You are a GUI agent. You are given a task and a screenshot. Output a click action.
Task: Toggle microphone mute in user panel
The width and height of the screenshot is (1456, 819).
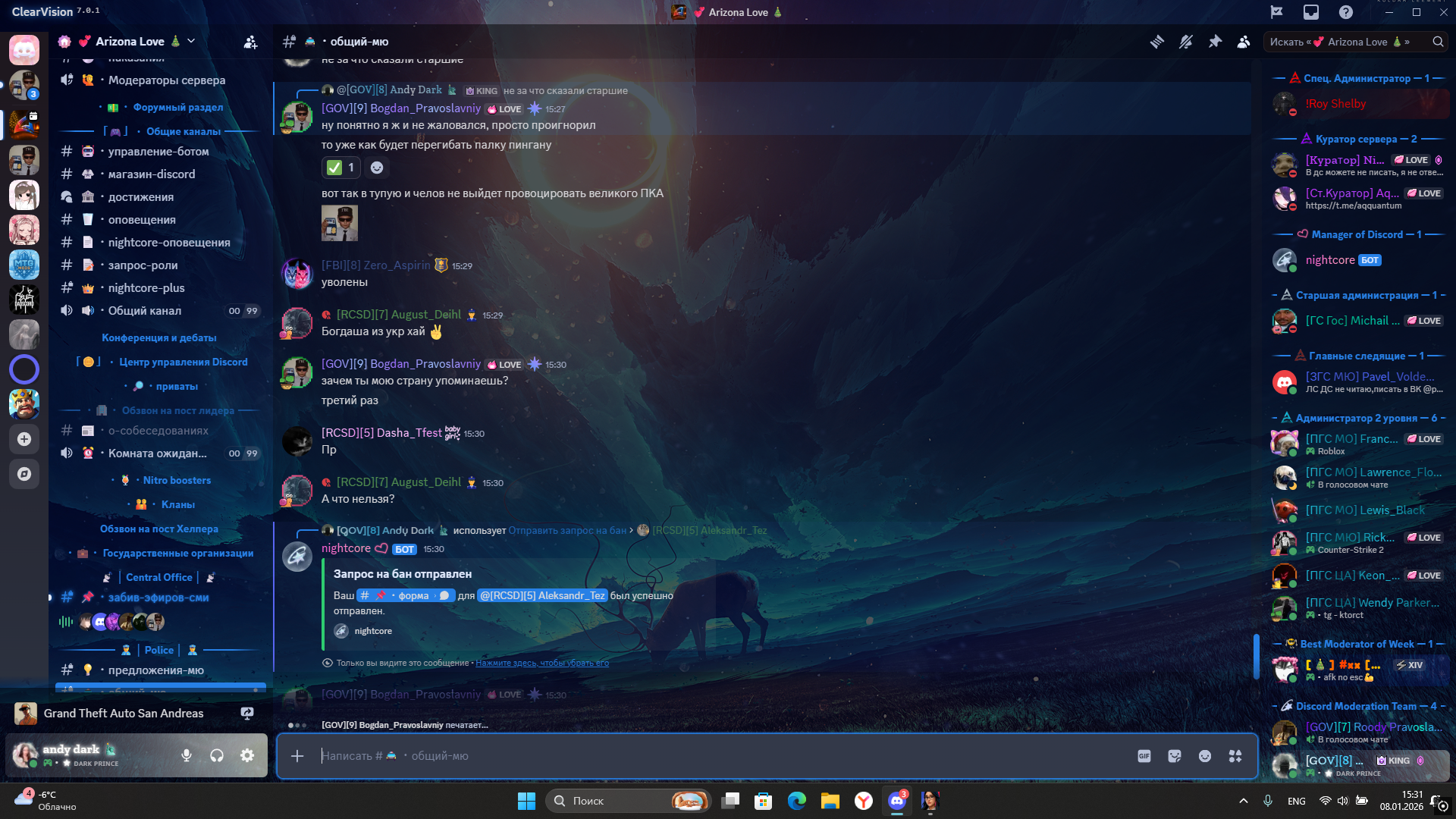point(187,755)
